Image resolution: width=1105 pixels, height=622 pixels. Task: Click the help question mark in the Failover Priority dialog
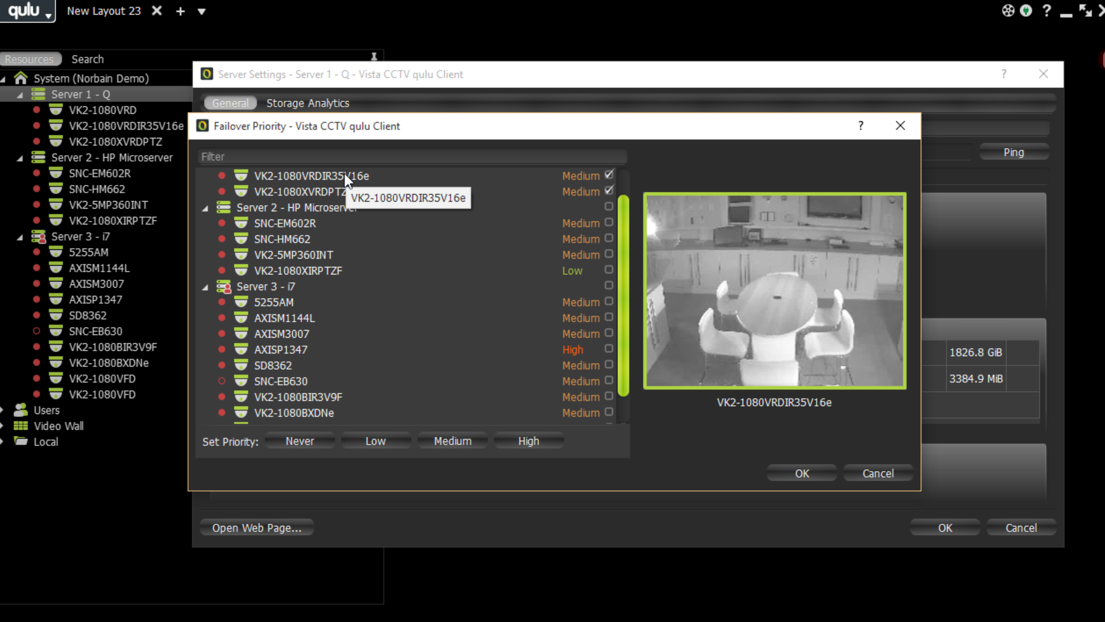point(860,126)
